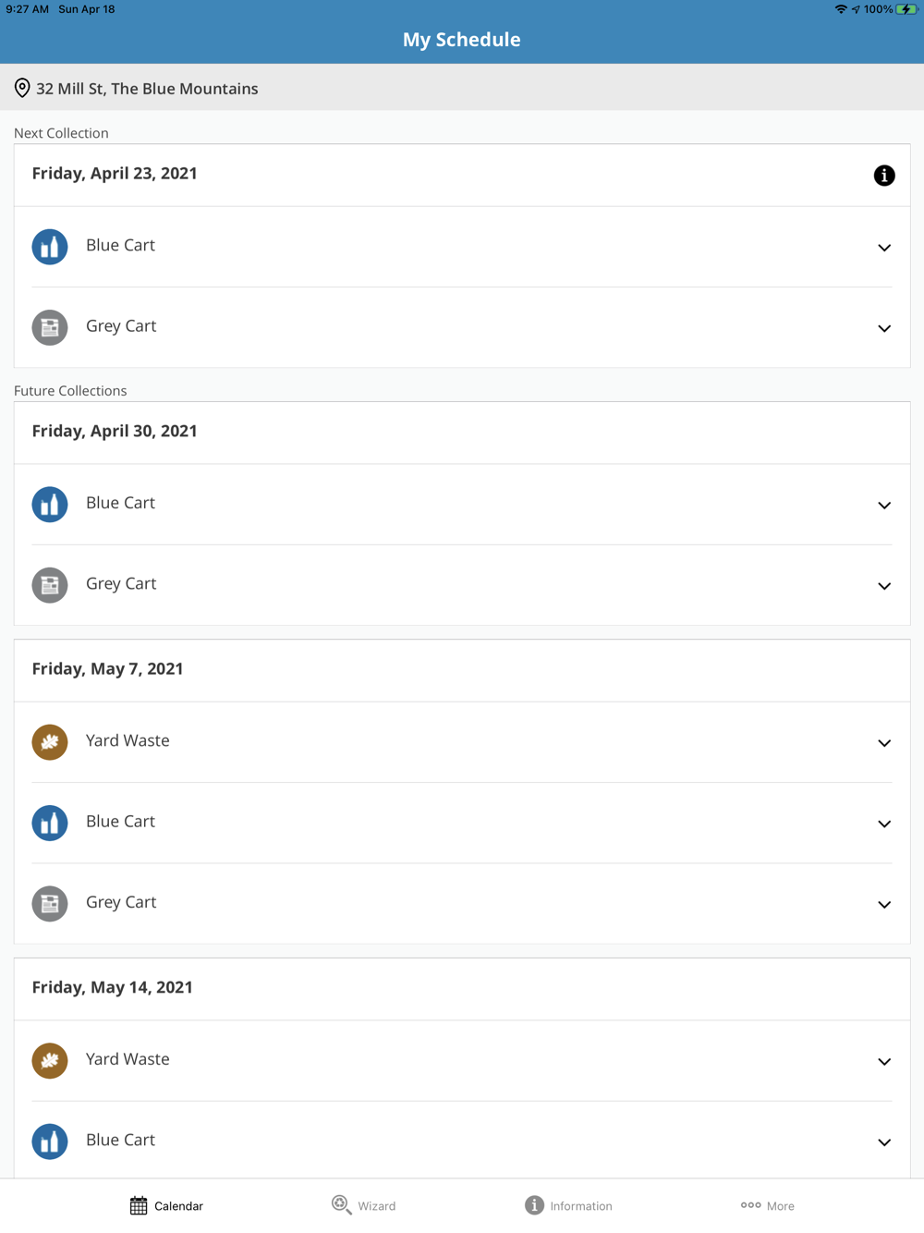Tap the Blue Cart icon under April 23
Viewport: 924px width, 1233px height.
click(x=50, y=247)
